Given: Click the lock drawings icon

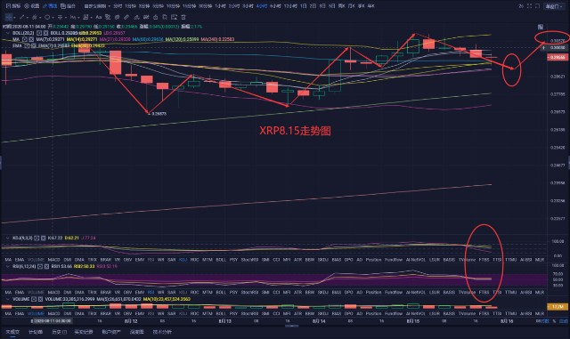Looking at the screenshot, I should (155, 17).
